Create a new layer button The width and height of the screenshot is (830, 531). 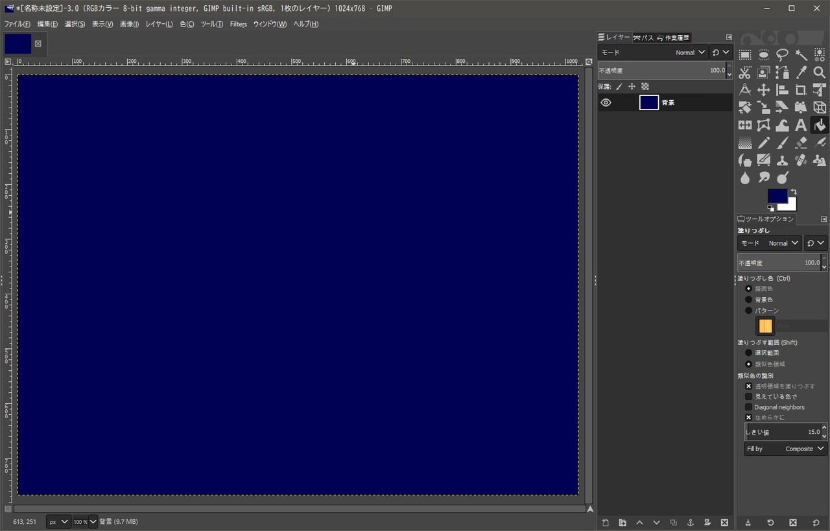tap(606, 523)
